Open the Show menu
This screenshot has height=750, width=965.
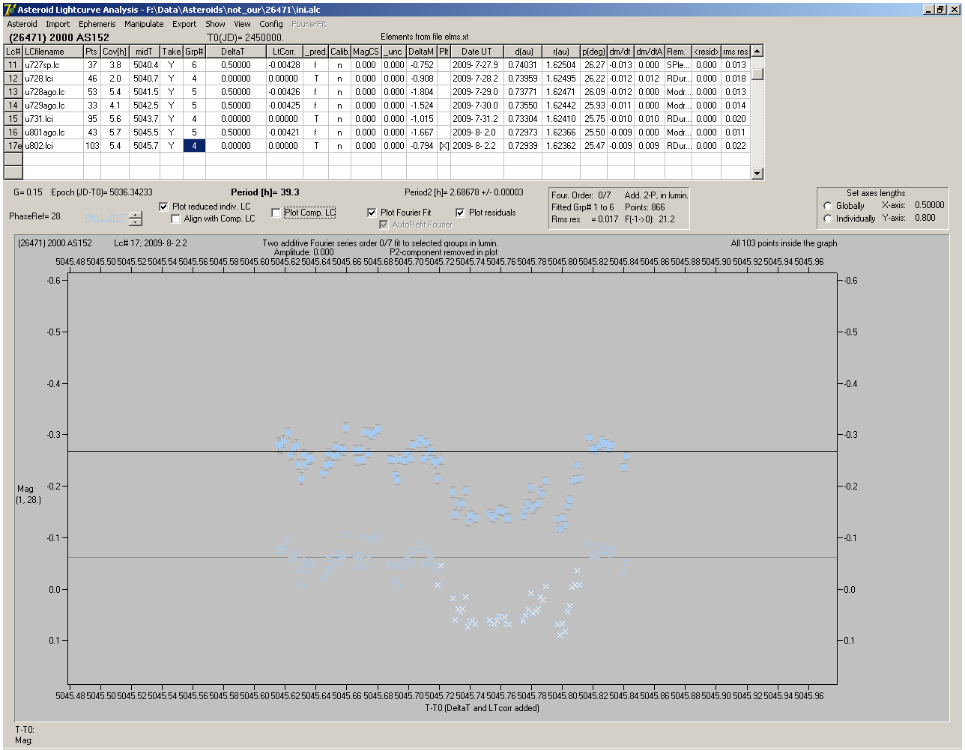pyautogui.click(x=215, y=24)
